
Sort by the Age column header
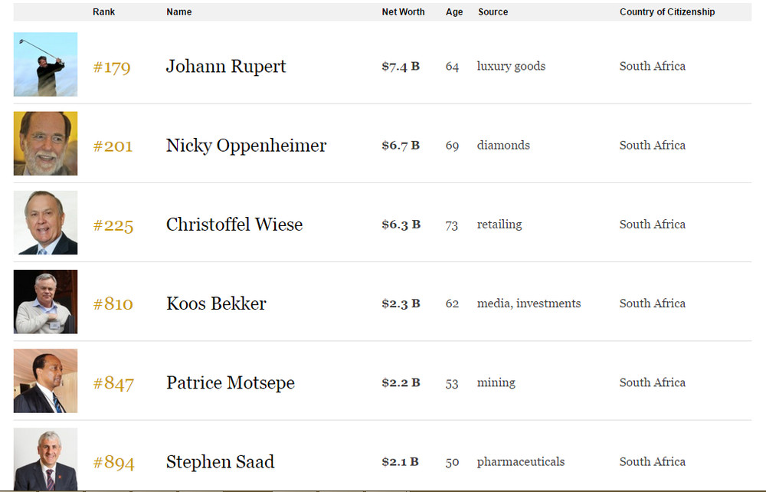pyautogui.click(x=453, y=11)
